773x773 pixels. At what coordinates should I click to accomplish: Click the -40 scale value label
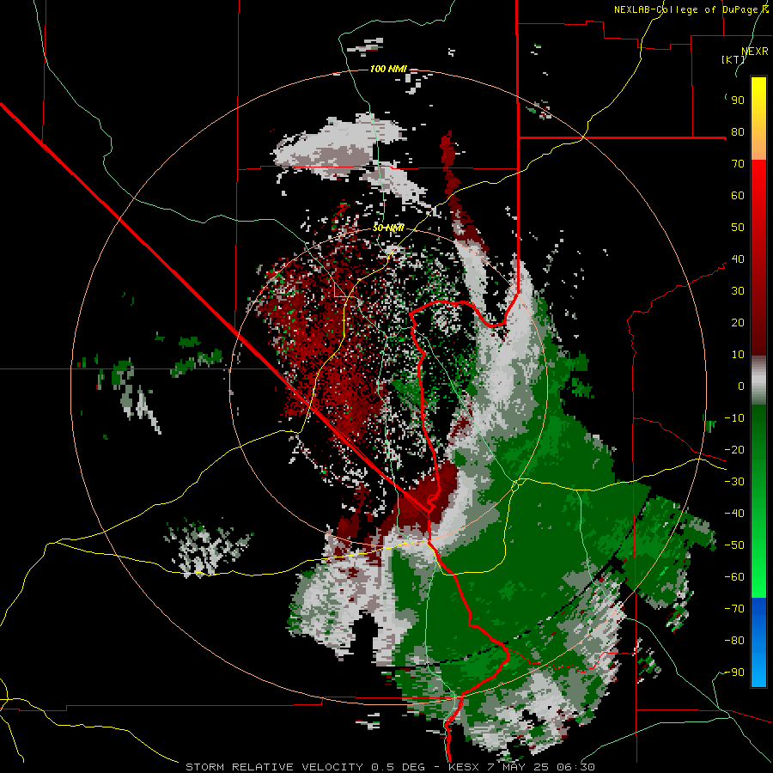point(734,514)
